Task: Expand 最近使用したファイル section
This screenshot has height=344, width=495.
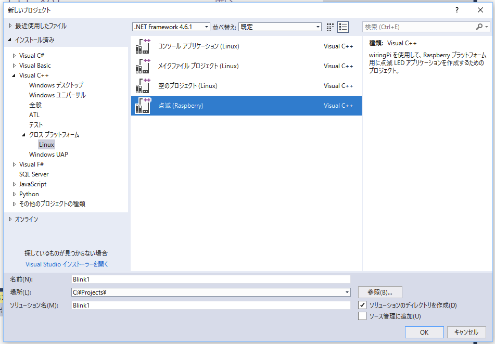Action: (x=10, y=26)
